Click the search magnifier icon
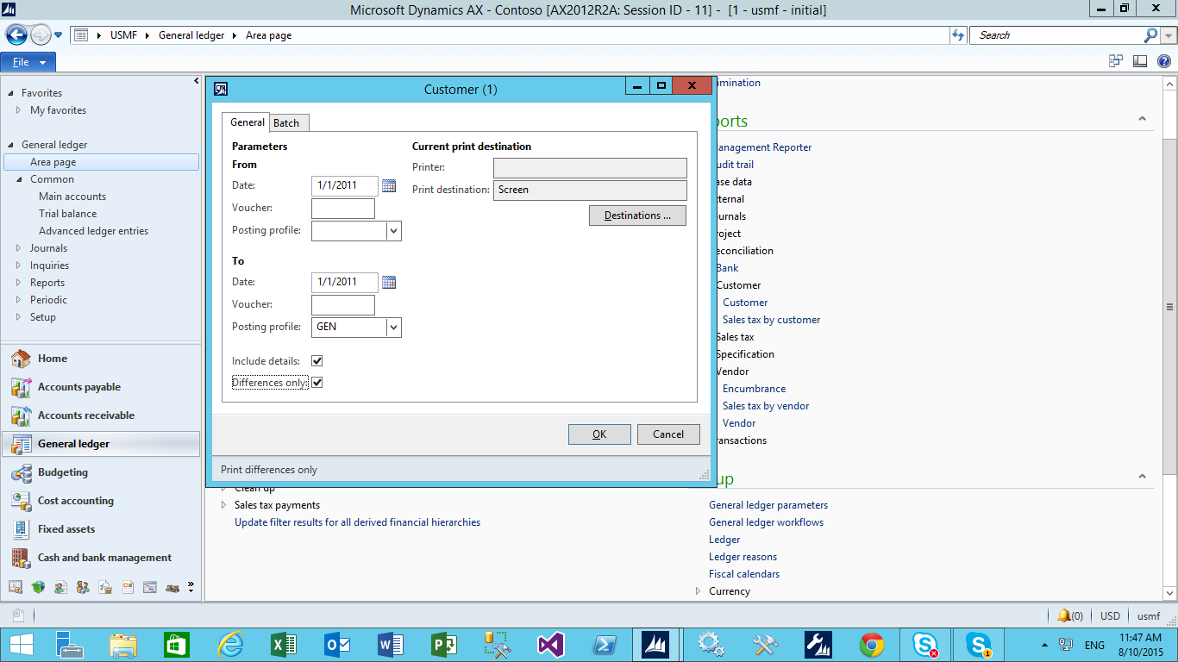 point(1151,35)
